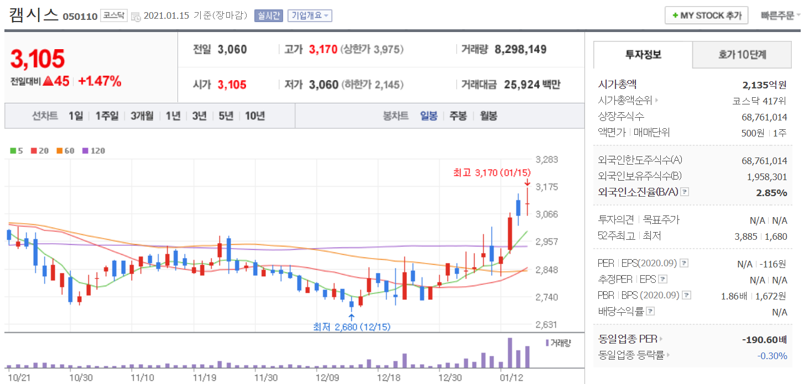Open the 빠른주문 dropdown

pos(780,15)
